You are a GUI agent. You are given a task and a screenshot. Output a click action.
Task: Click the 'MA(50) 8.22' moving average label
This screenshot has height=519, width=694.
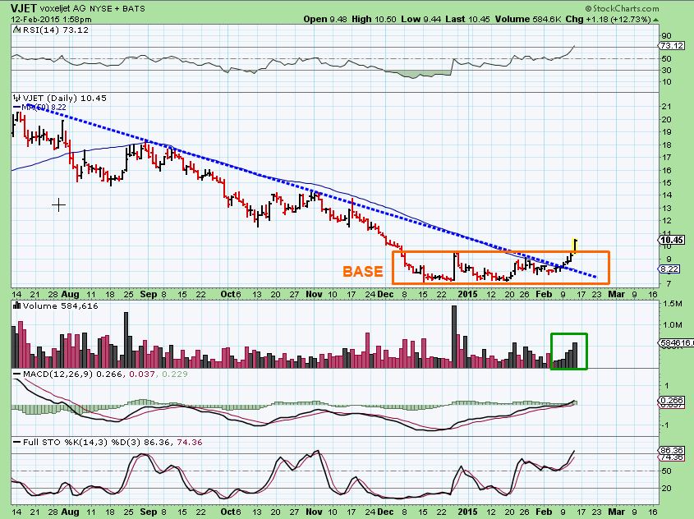pyautogui.click(x=44, y=108)
